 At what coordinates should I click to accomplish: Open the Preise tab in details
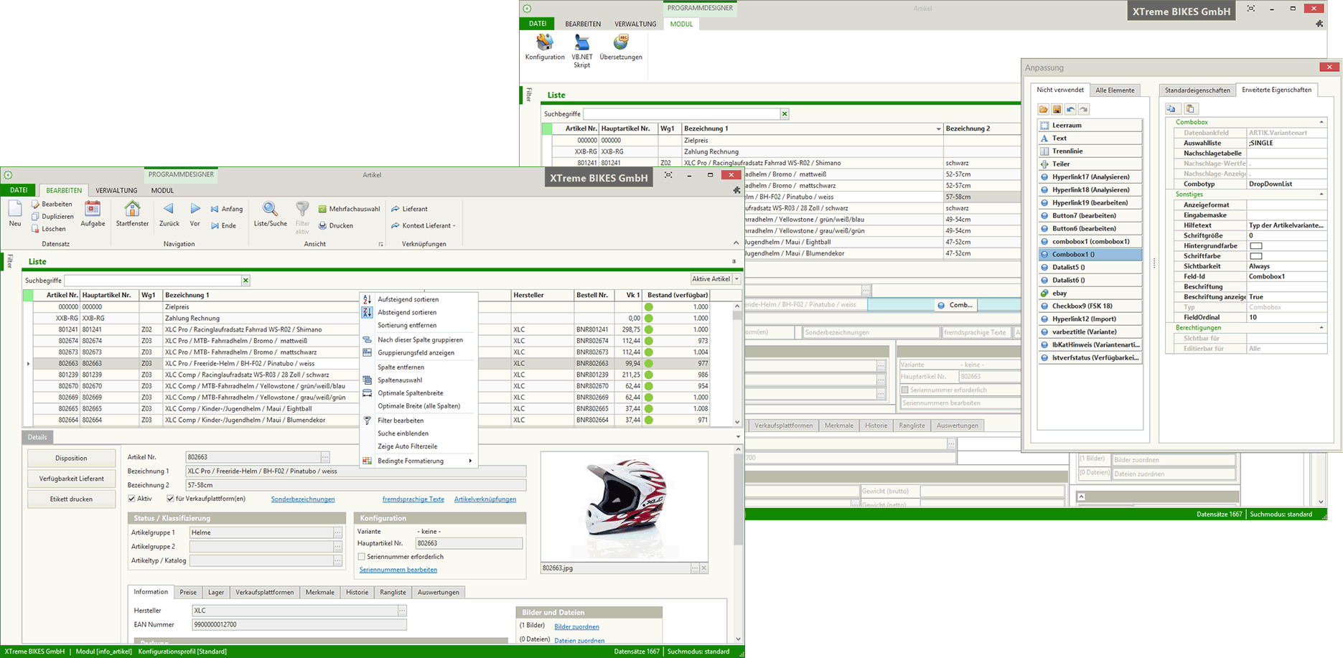click(x=188, y=592)
